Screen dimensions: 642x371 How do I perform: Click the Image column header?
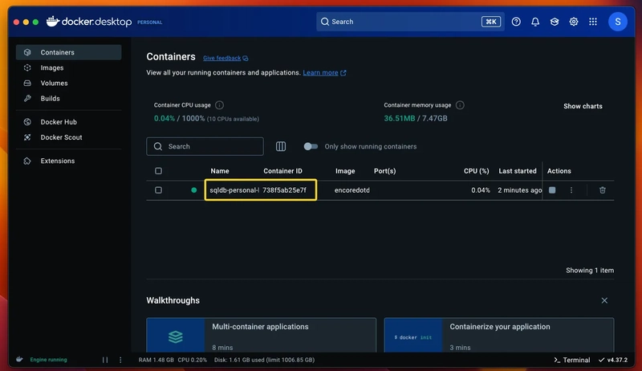pos(345,171)
